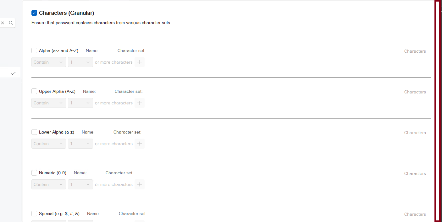Add a rule with Lower Alpha plus icon
442x222 pixels.
pos(140,144)
